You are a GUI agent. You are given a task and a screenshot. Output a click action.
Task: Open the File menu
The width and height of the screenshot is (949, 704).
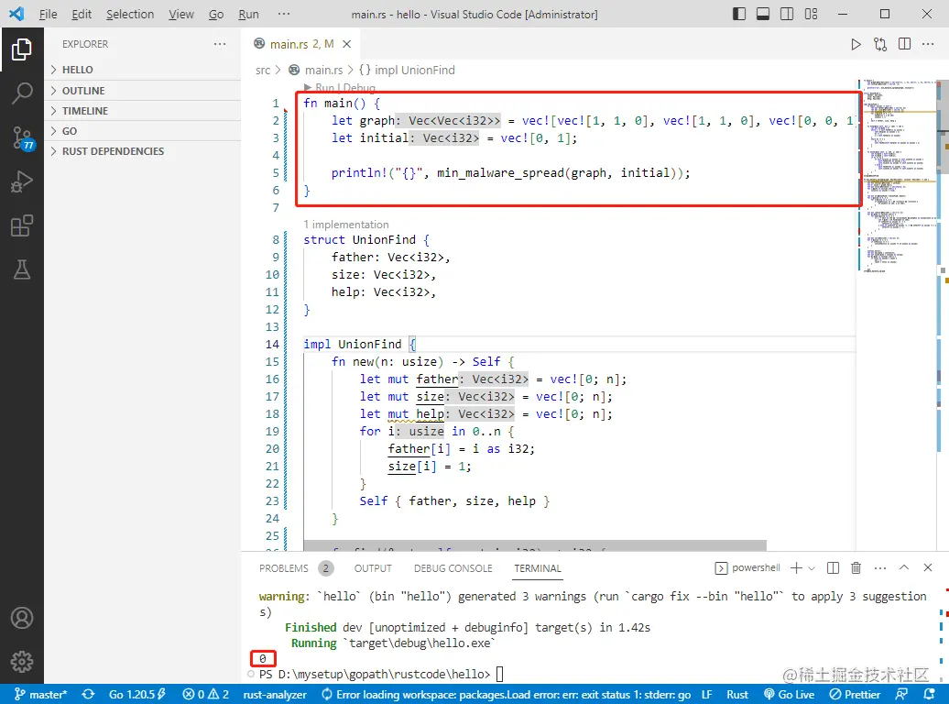pyautogui.click(x=48, y=14)
